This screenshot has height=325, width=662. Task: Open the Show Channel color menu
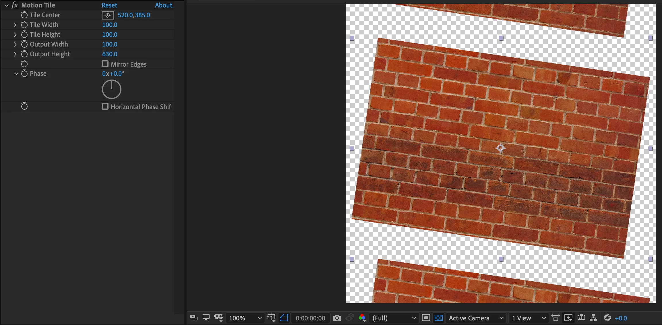point(362,318)
